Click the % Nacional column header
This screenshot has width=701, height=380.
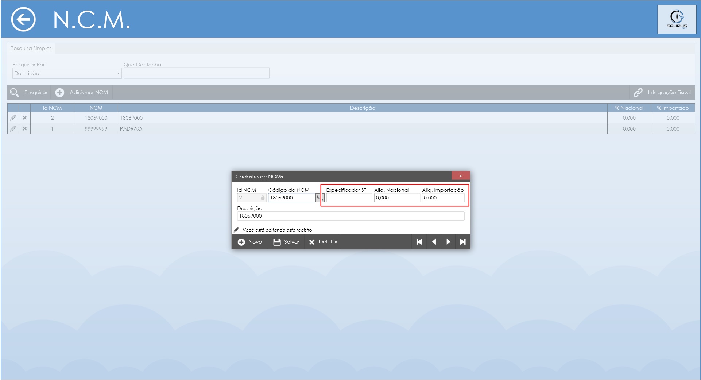pos(629,108)
